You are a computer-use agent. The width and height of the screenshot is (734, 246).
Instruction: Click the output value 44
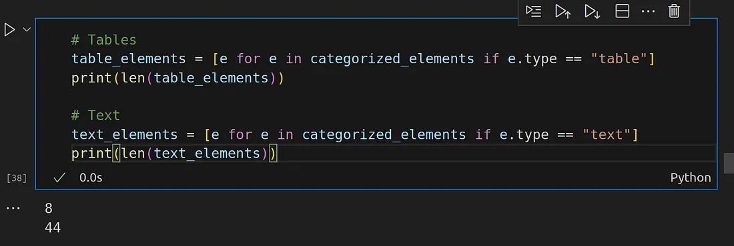[53, 228]
